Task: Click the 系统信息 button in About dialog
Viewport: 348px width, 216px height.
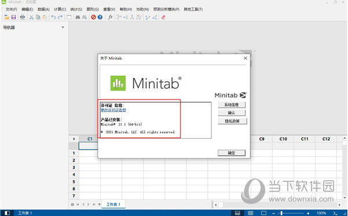Action: point(232,105)
